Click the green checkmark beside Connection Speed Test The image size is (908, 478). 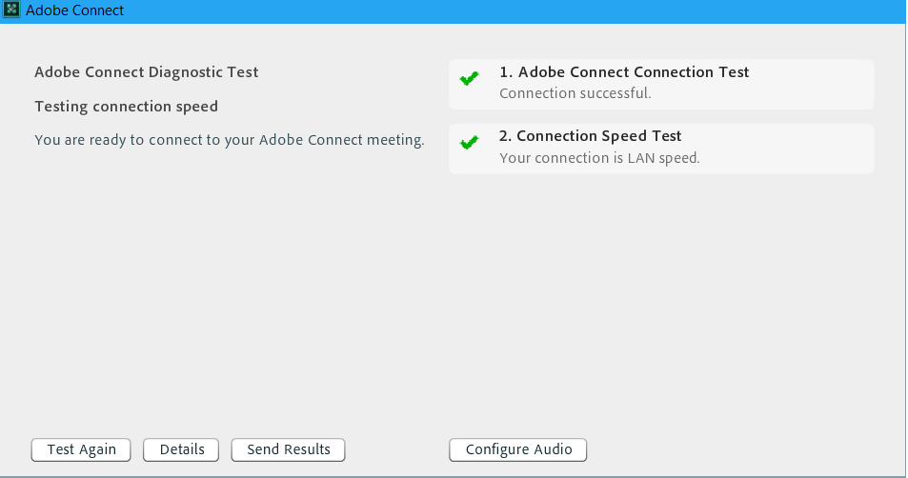[x=469, y=143]
